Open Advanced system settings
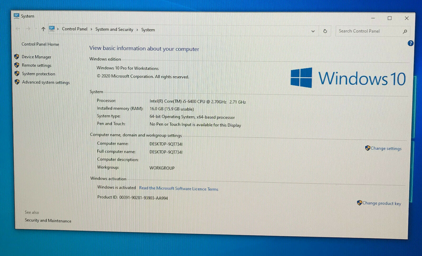Screen dimensions: 422x256 tap(46, 82)
